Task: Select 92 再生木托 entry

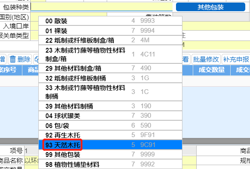Action: coord(110,135)
